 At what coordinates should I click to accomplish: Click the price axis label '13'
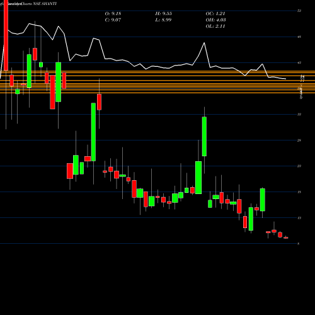pos(299,218)
